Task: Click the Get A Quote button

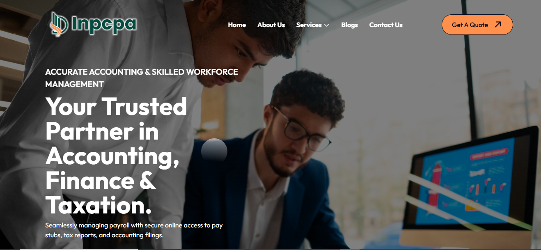Action: click(477, 25)
